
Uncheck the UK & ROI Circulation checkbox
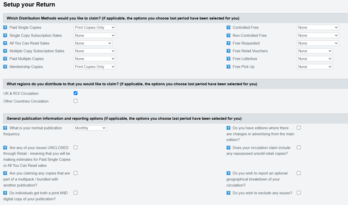click(x=76, y=93)
